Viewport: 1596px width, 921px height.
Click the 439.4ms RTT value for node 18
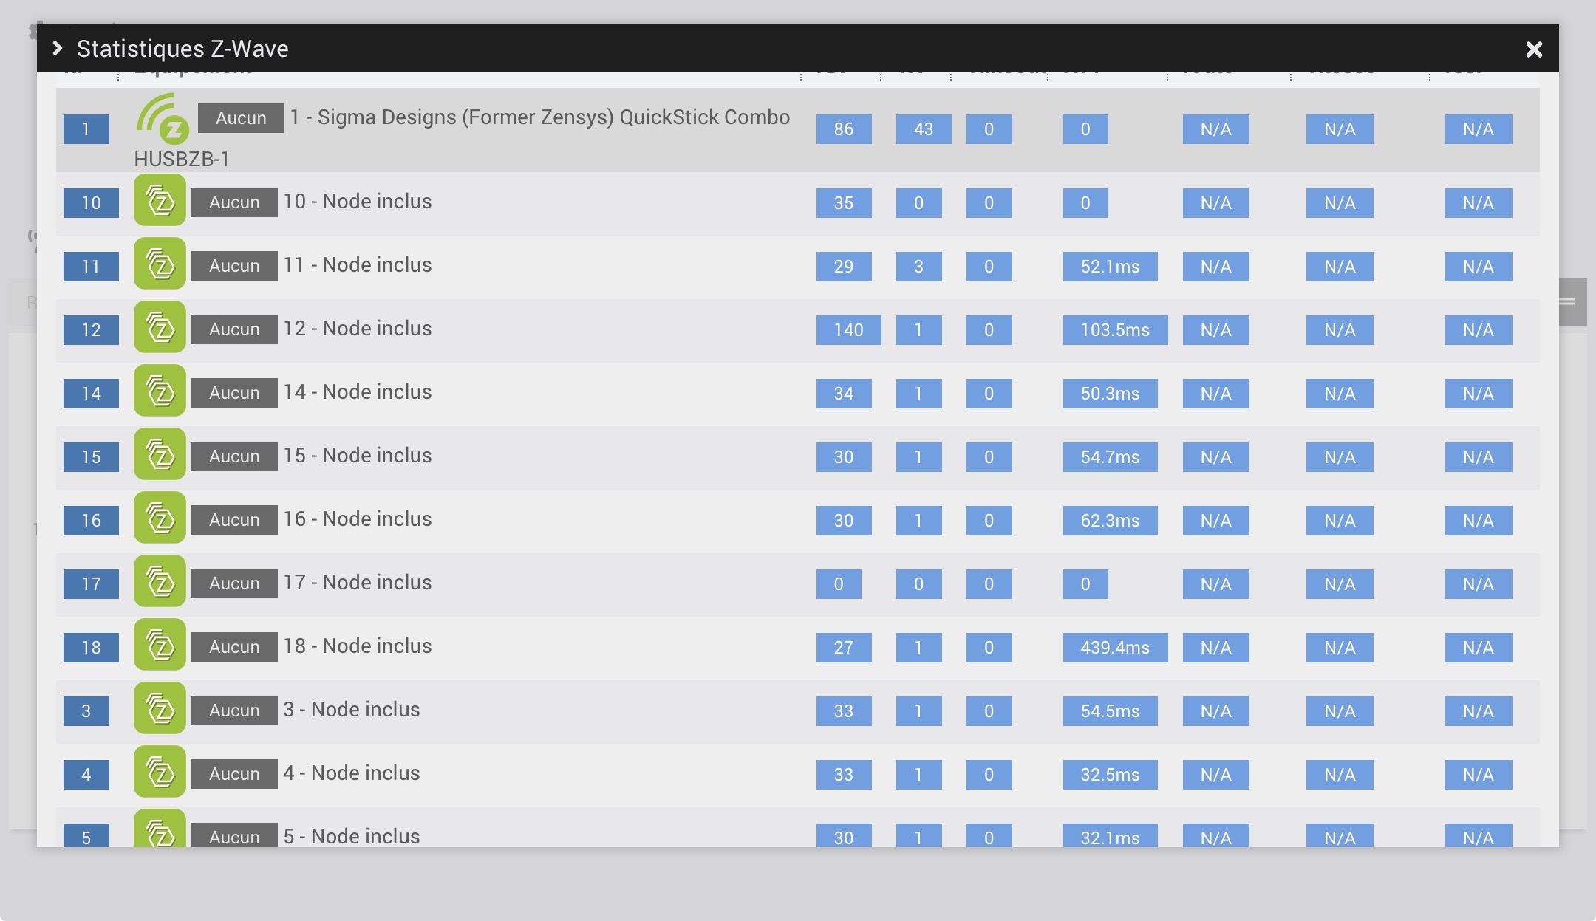click(1114, 648)
